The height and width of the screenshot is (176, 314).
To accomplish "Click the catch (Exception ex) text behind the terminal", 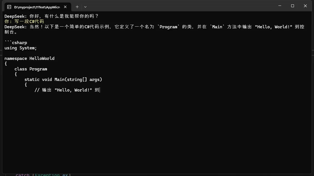I will [x=43, y=175].
